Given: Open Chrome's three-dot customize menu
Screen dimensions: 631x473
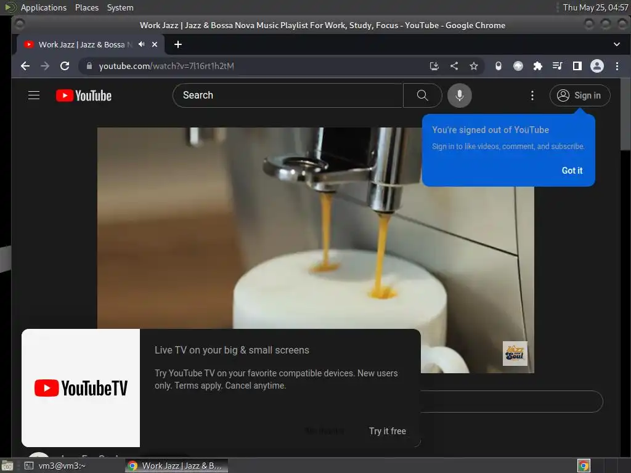Looking at the screenshot, I should click(617, 66).
